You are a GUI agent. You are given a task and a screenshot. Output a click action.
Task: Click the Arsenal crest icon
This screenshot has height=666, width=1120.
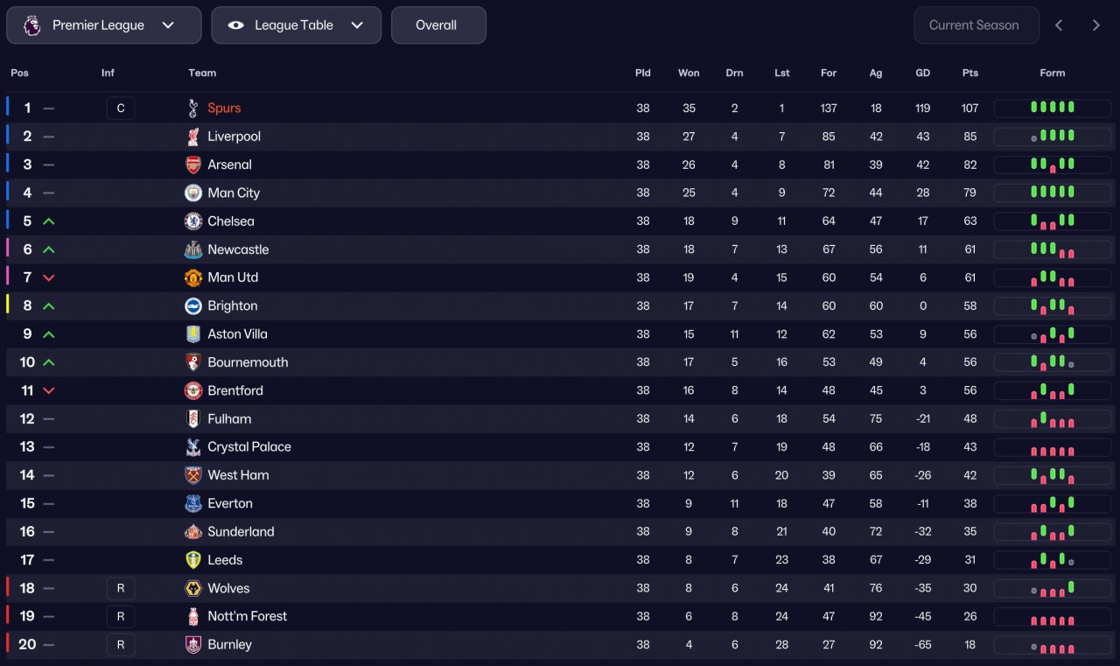tap(193, 165)
